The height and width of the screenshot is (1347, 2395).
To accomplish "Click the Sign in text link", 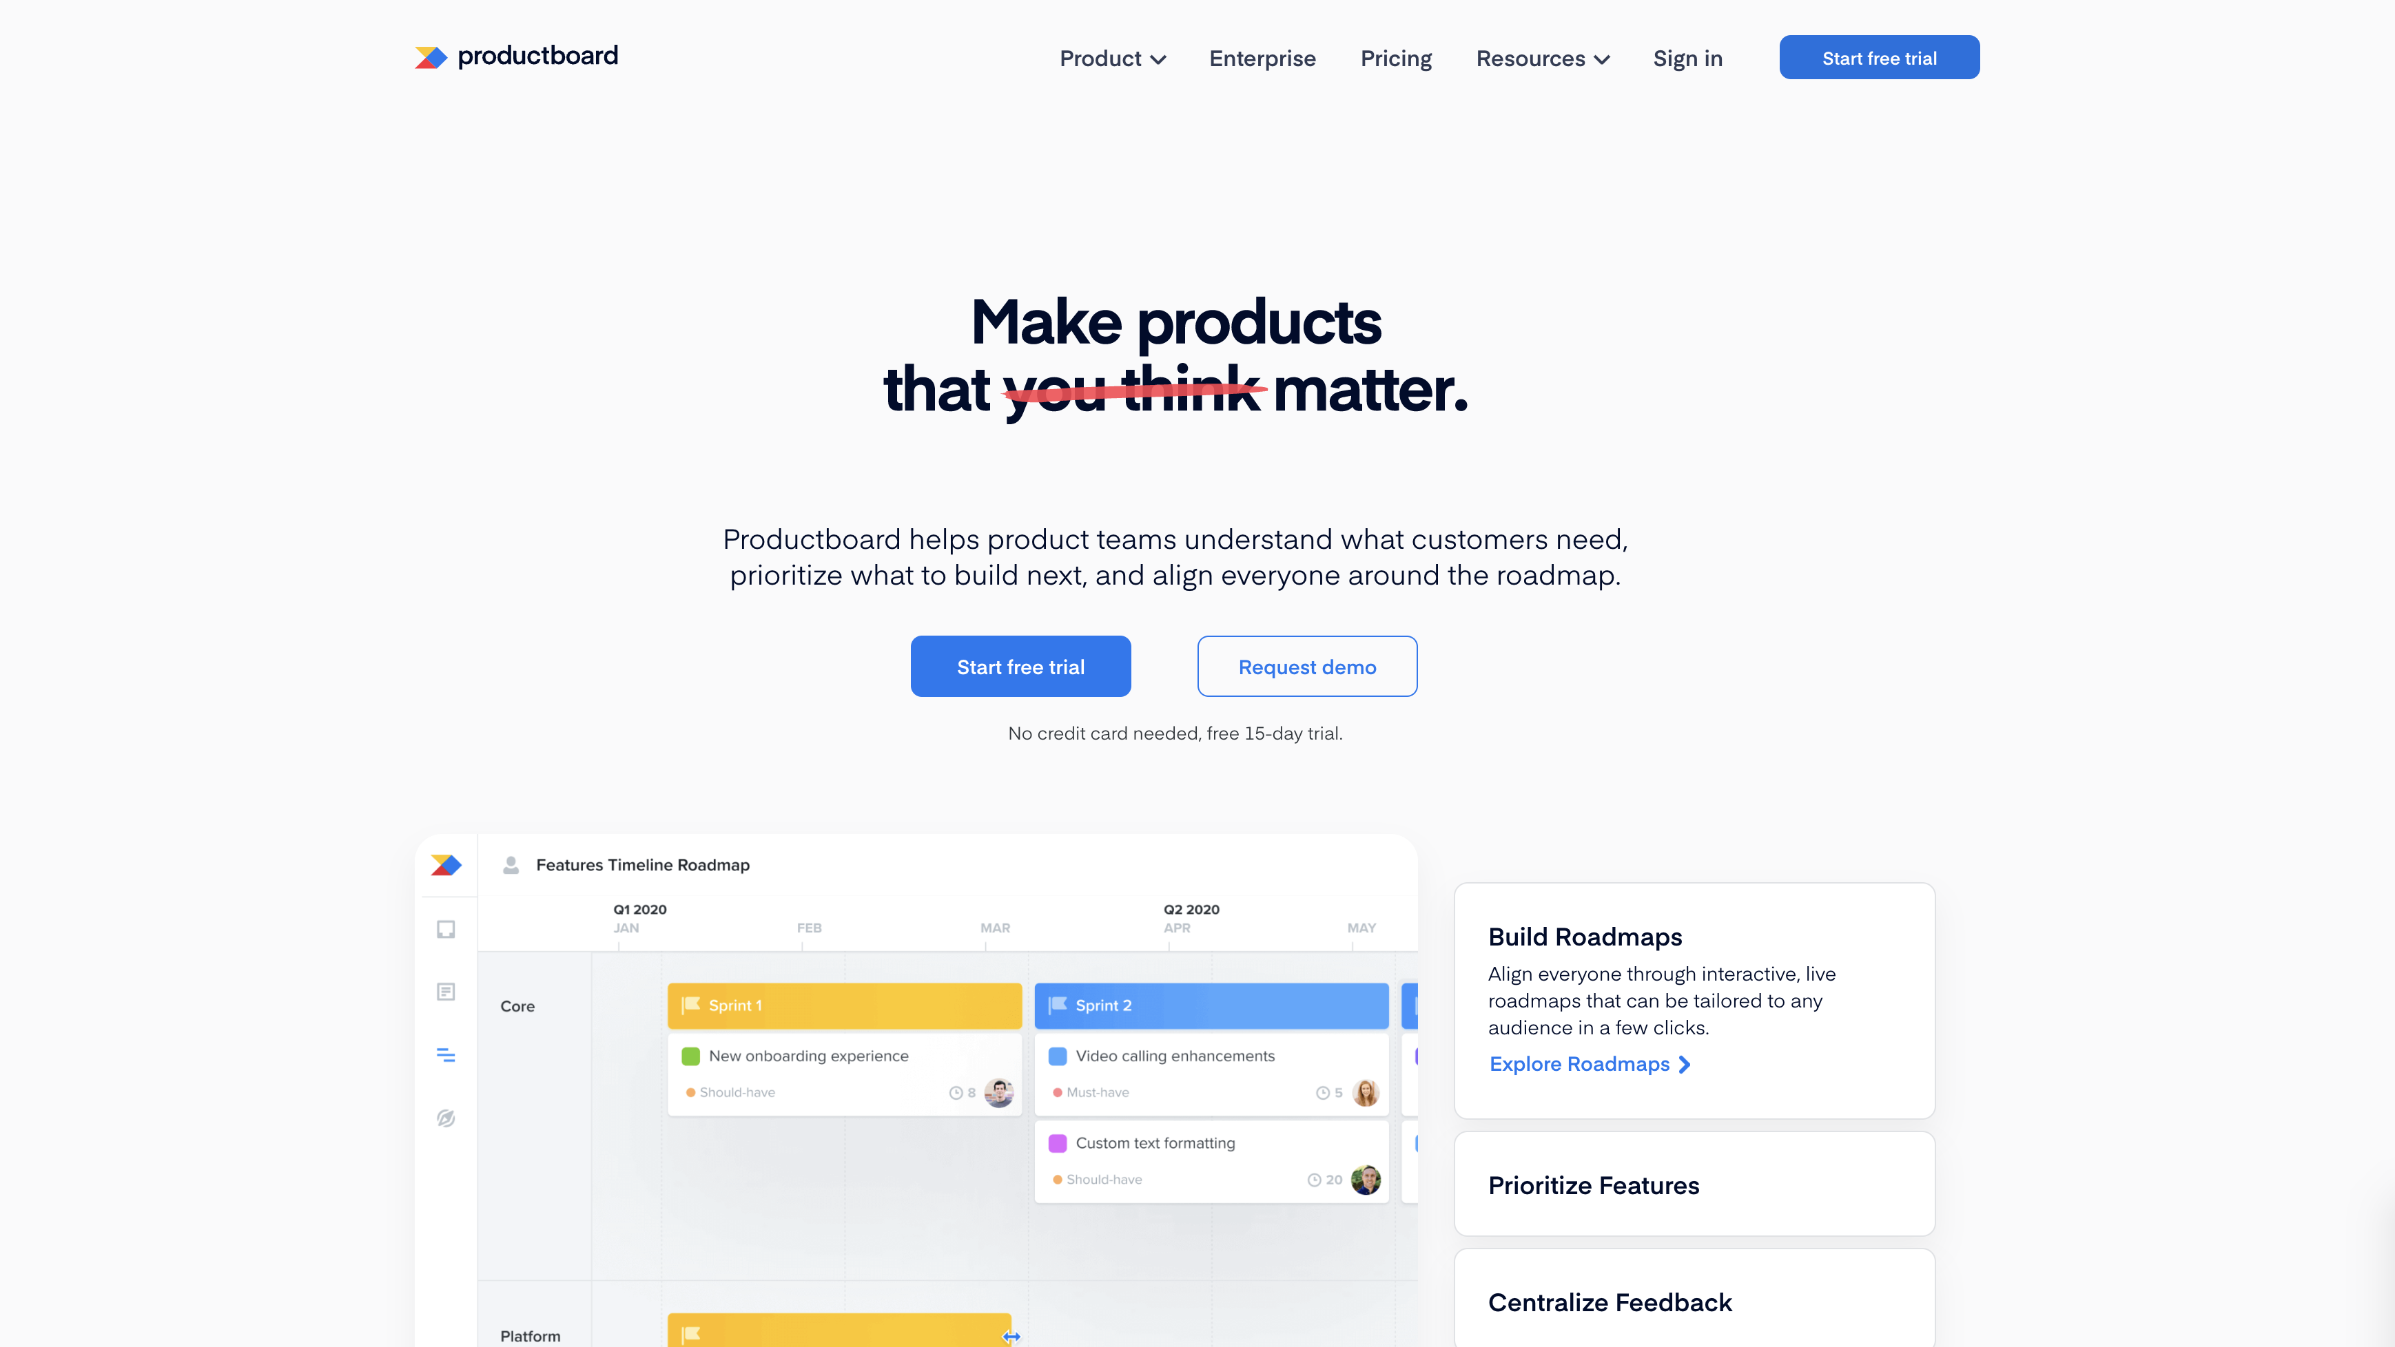I will click(x=1687, y=58).
